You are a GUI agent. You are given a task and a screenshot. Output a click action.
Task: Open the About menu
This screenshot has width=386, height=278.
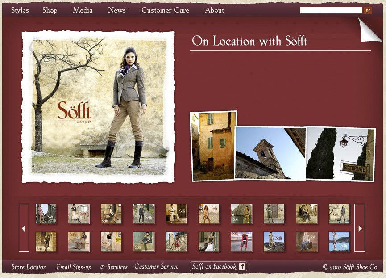(214, 10)
